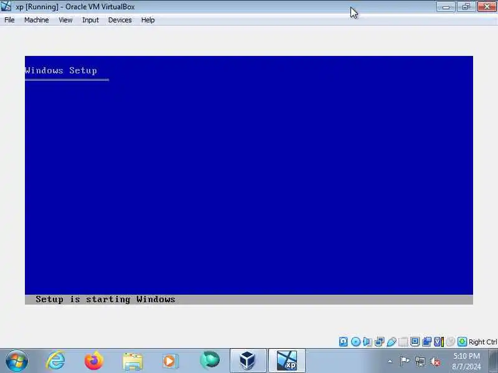Open the View menu
The height and width of the screenshot is (373, 498).
coord(65,20)
